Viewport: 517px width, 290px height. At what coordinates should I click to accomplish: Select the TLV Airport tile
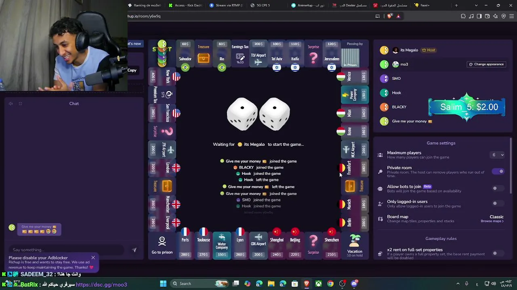point(258,54)
